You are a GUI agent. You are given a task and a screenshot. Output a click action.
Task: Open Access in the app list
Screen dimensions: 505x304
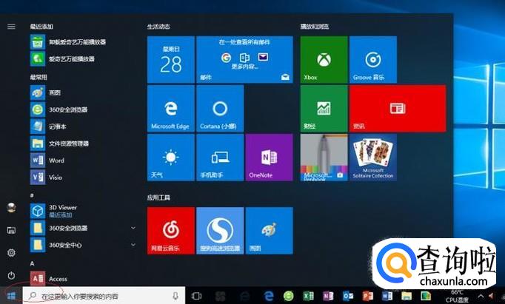point(84,279)
